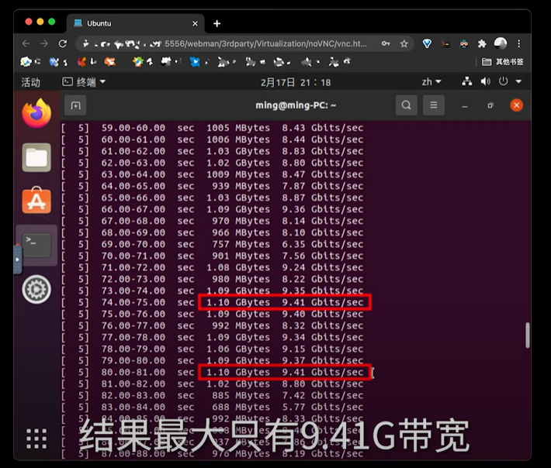
Task: Open a new terminal tab button
Action: [75, 105]
